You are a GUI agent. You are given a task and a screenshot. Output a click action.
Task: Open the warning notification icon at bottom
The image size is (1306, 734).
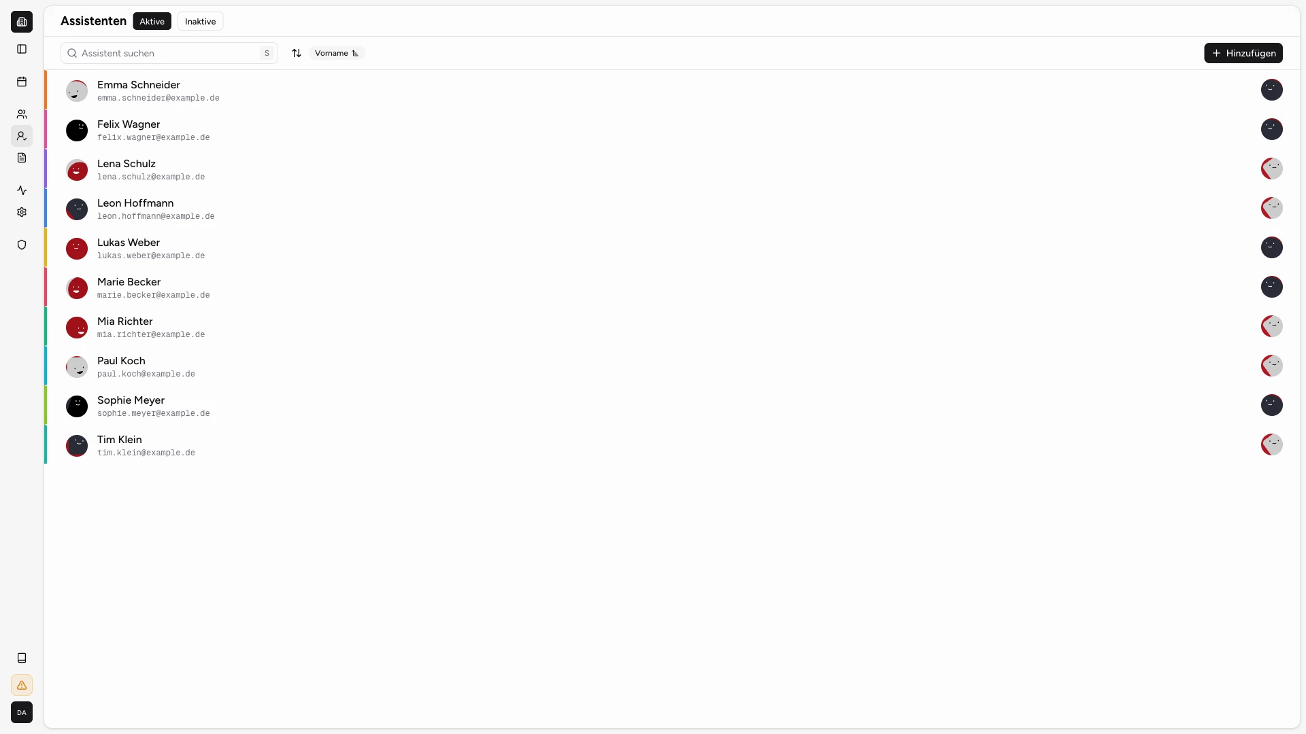(22, 685)
